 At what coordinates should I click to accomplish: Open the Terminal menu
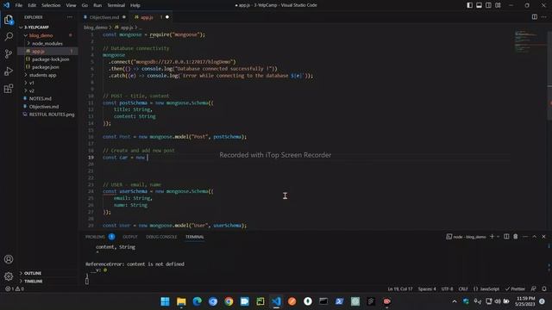point(116,5)
